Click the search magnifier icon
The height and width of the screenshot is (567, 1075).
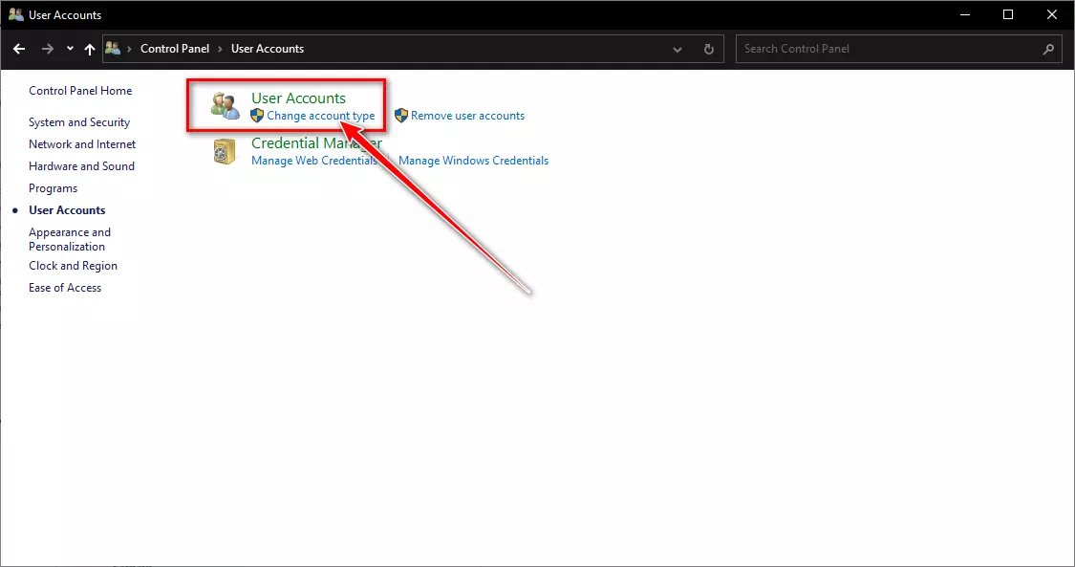[x=1048, y=49]
